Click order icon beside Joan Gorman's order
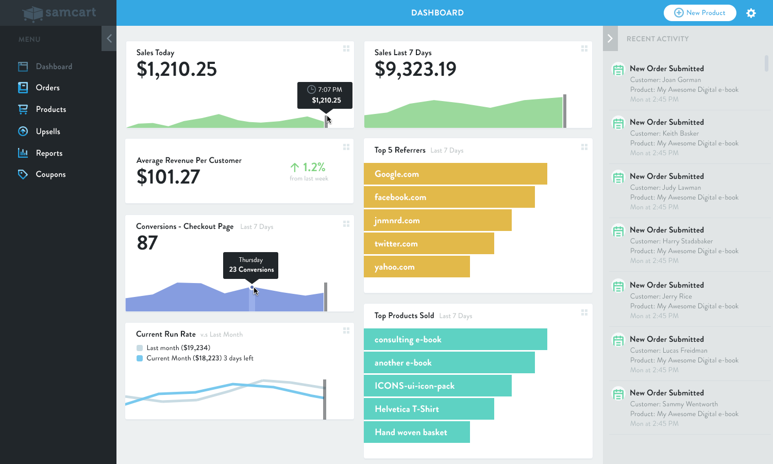The height and width of the screenshot is (464, 773). coord(618,69)
